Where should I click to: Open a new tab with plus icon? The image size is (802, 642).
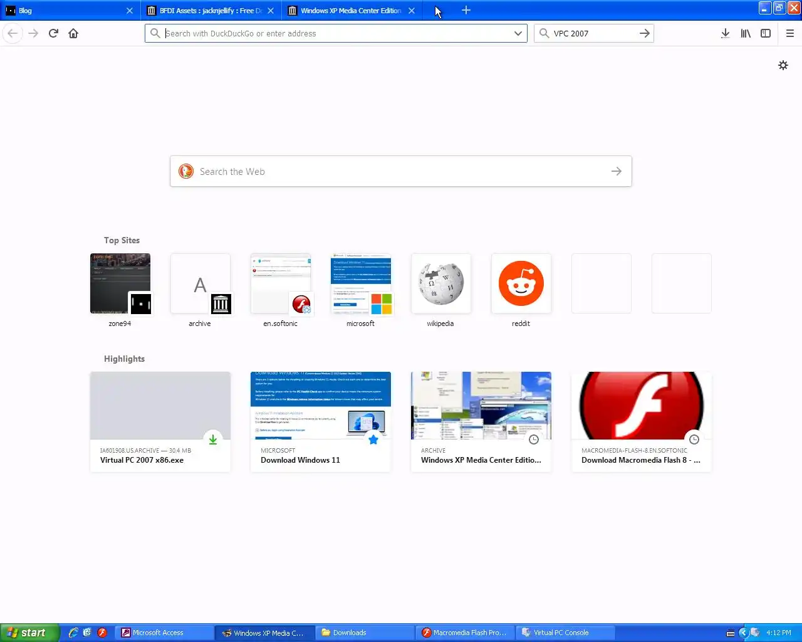[x=466, y=10]
